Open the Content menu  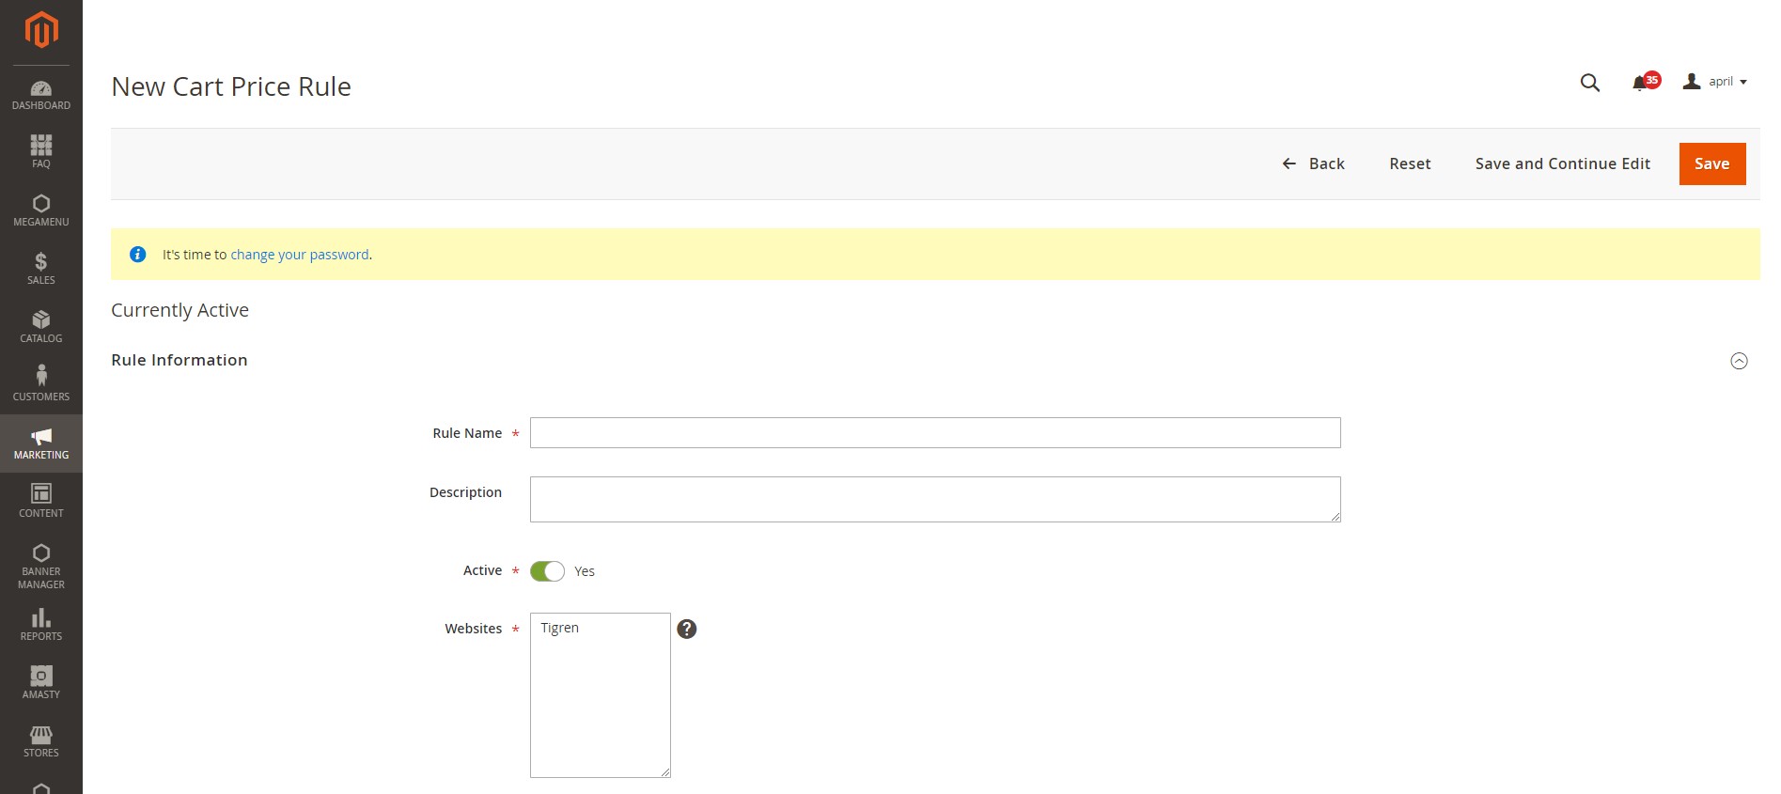click(41, 501)
